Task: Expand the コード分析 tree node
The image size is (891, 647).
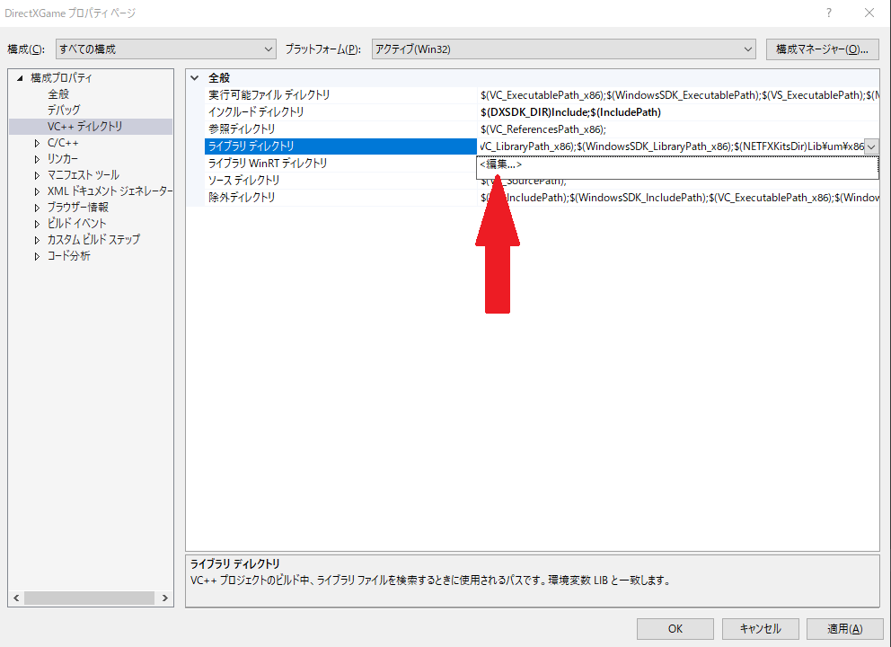Action: (37, 256)
